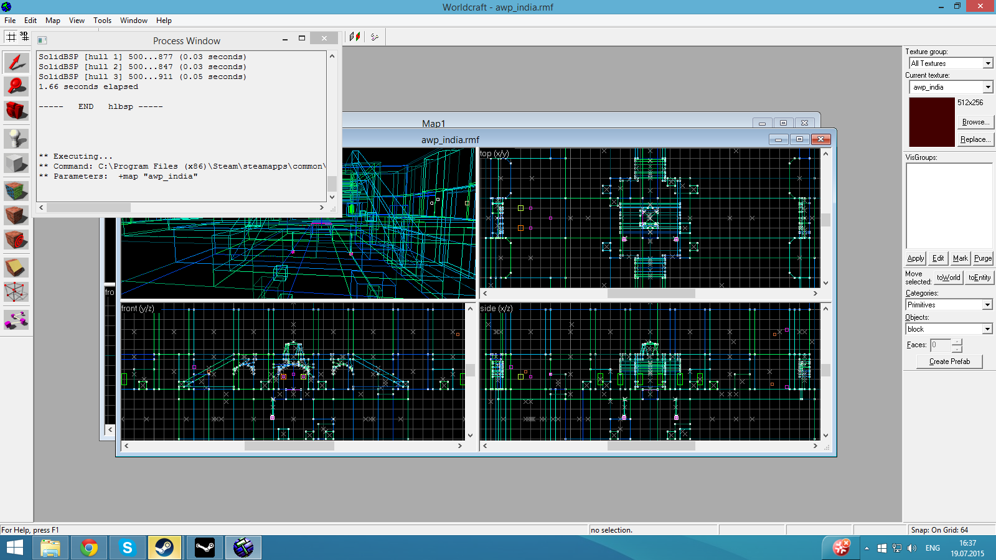Toggle the 3D grid display
Screen dimensions: 996x560
(24, 37)
